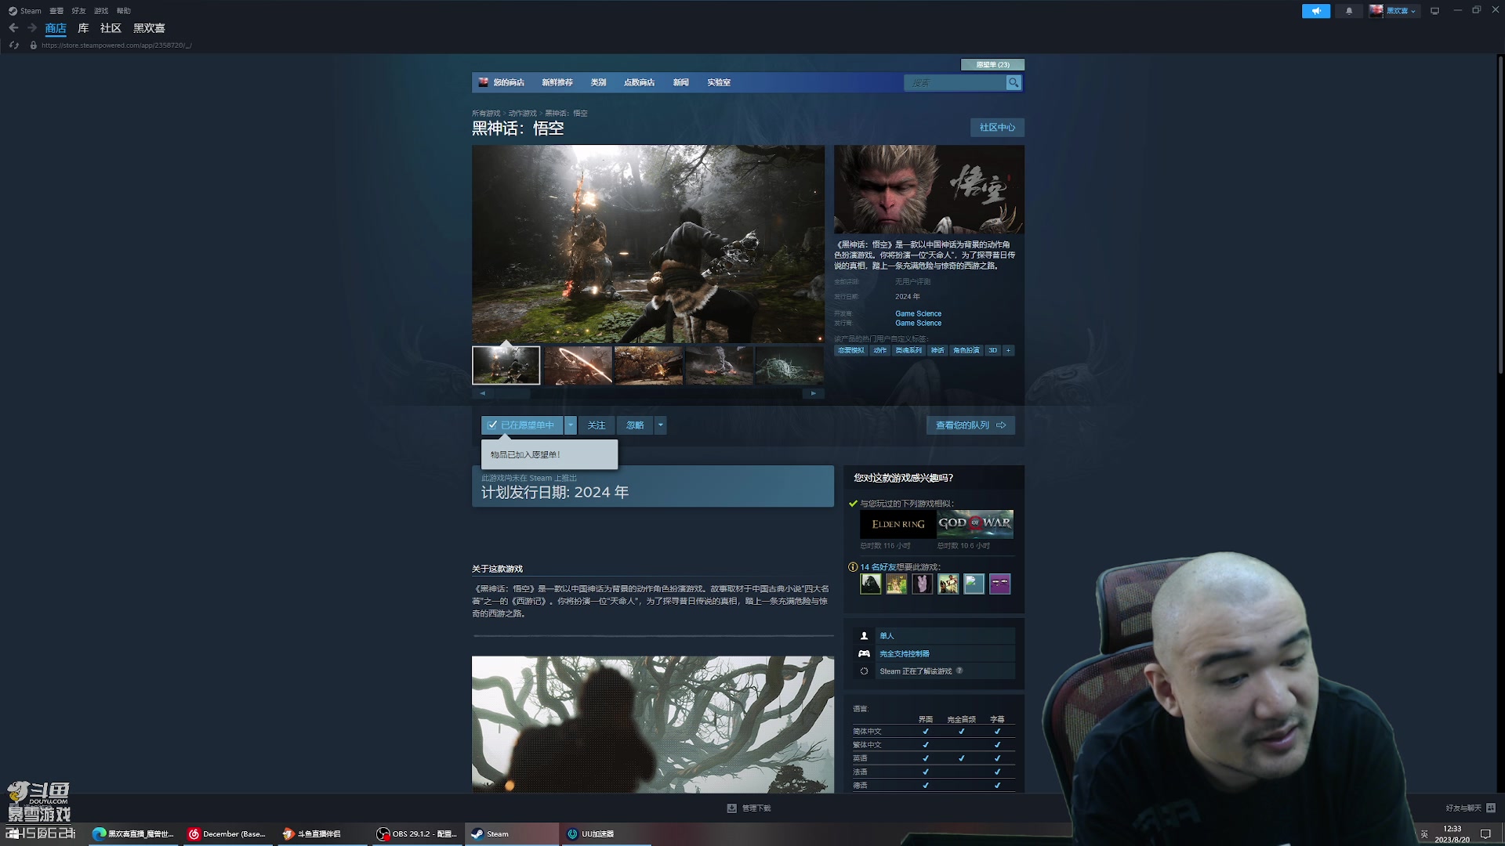Switch to Big Picture display mode icon
This screenshot has height=846, width=1505.
pos(1434,11)
